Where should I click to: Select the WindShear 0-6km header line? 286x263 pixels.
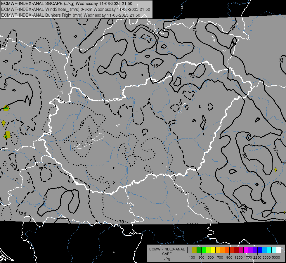(x=76, y=9)
